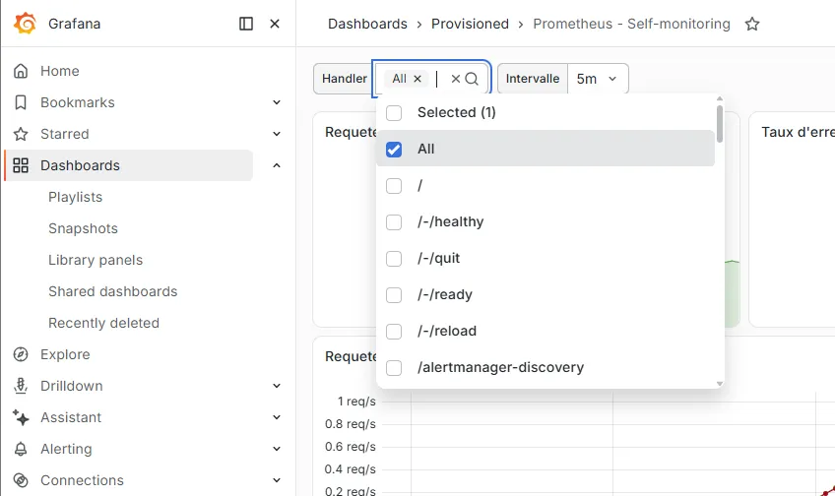
Task: Open the Explore page link
Action: coord(65,354)
